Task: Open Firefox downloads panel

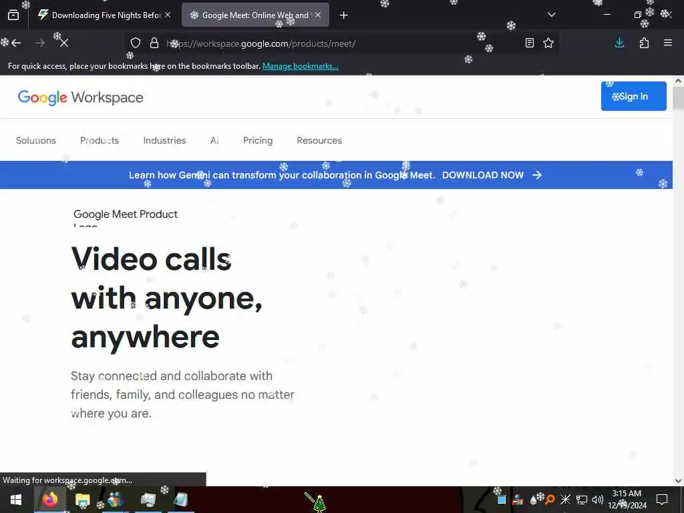Action: pos(619,43)
